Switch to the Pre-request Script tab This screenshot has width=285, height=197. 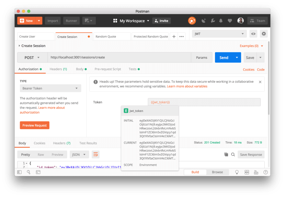tap(108, 69)
